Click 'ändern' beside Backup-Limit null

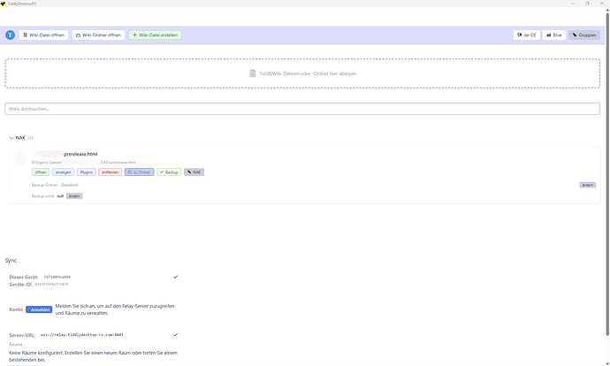coord(74,196)
